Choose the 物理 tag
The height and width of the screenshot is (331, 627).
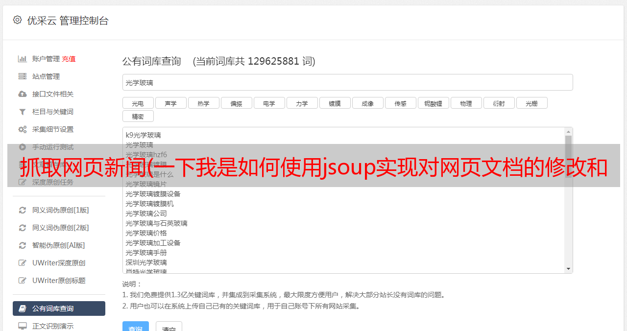click(466, 103)
